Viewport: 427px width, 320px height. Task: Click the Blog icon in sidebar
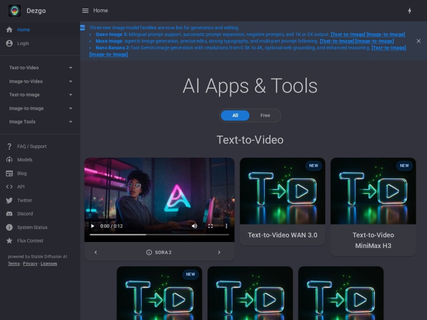pos(9,173)
